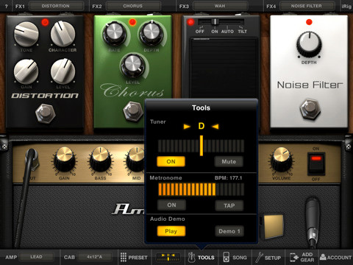Click the mini tuner display in bottom bar
This screenshot has height=265, width=353.
[x=168, y=258]
